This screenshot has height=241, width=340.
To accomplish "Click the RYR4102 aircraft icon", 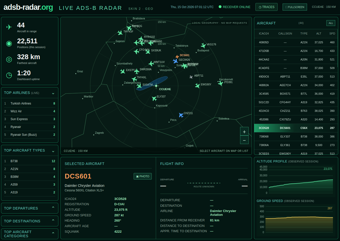I will tap(141, 39).
